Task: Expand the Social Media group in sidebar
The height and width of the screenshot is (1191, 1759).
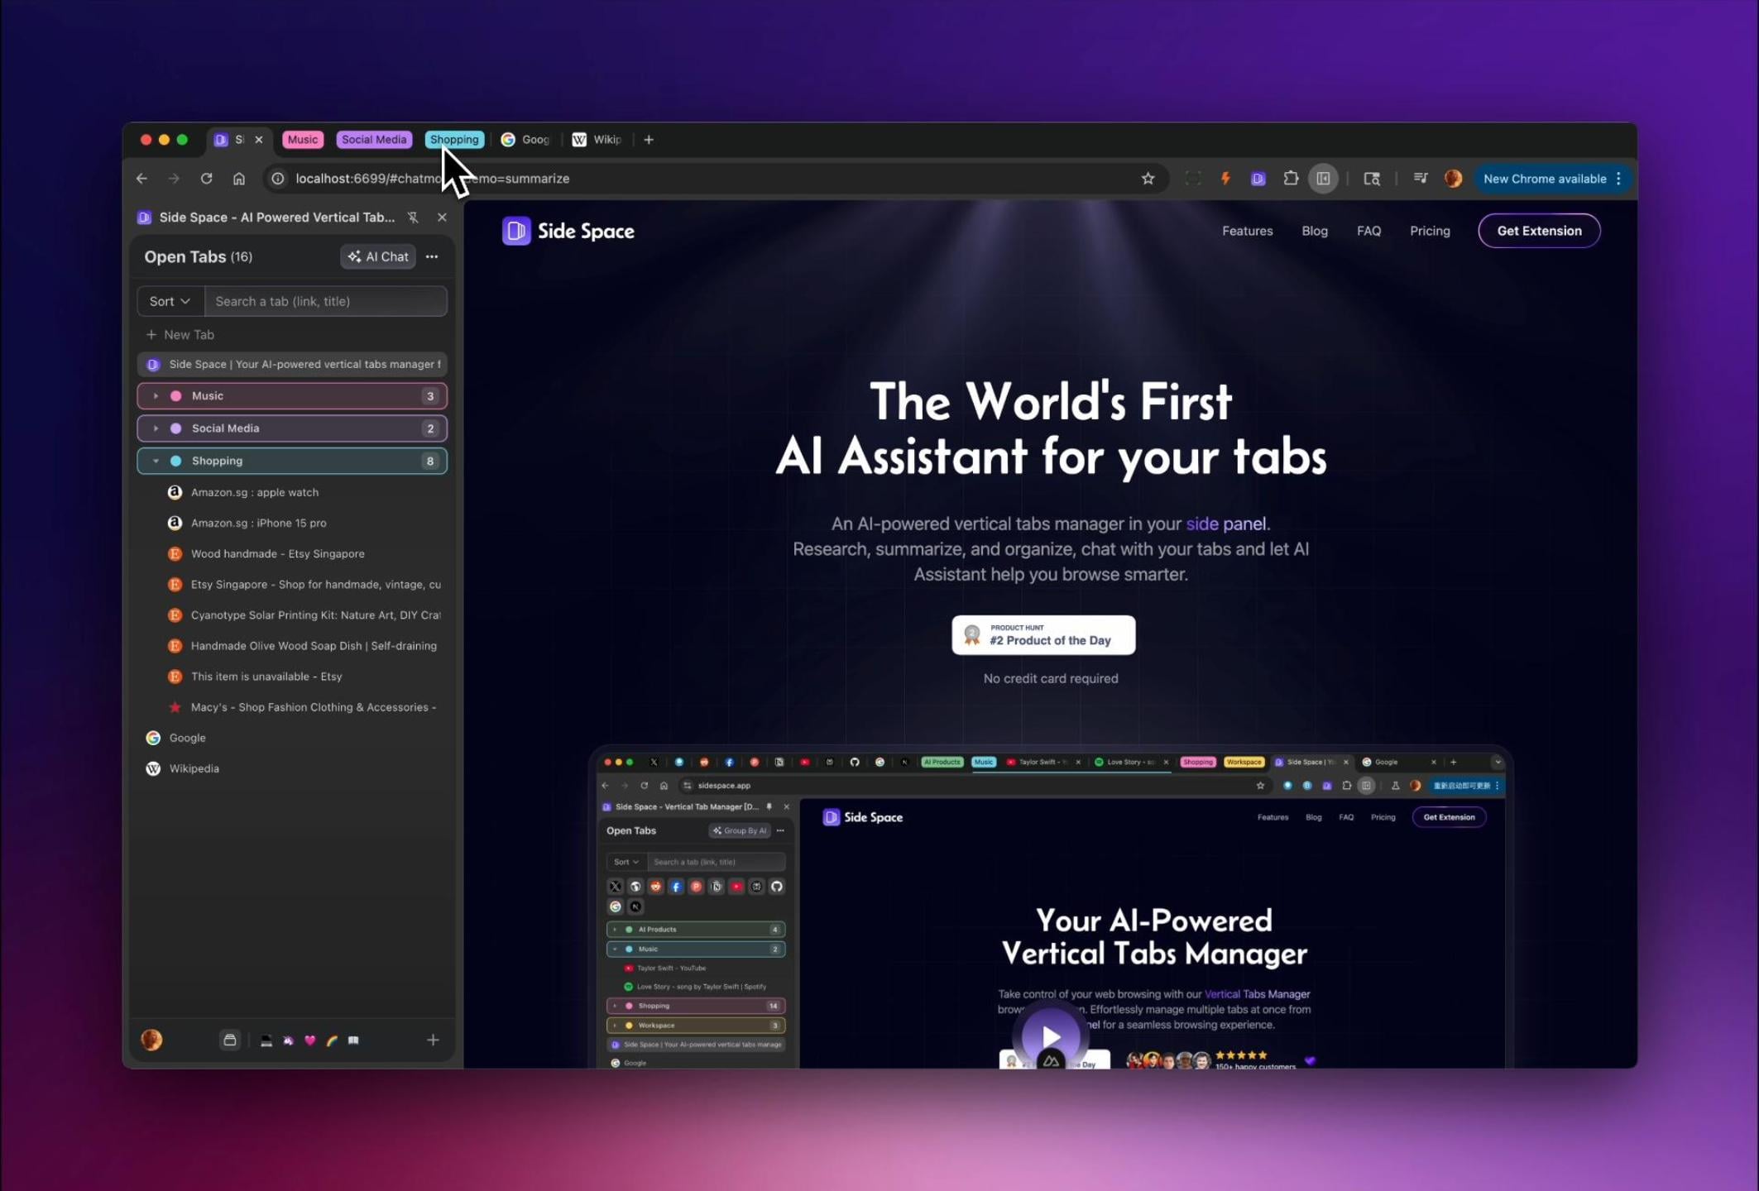Action: 156,428
